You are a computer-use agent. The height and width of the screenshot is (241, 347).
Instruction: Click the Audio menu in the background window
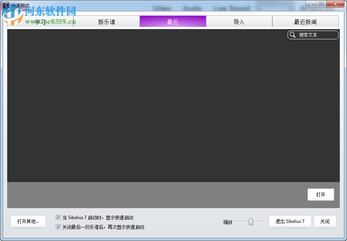tap(192, 8)
